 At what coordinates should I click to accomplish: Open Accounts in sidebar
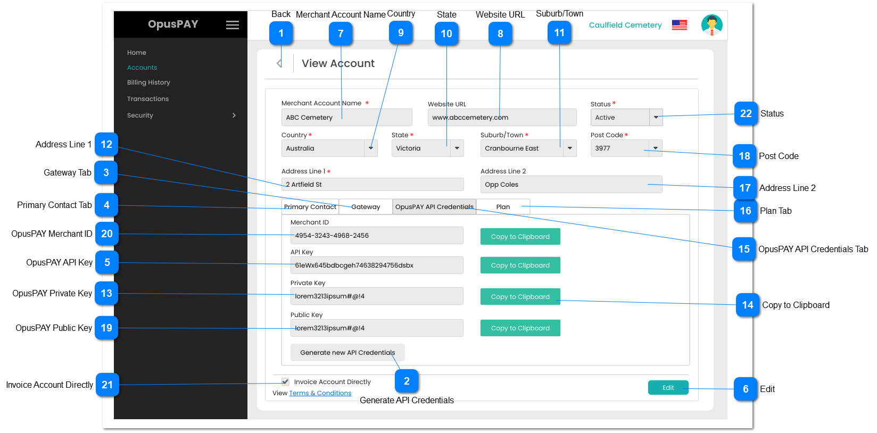pyautogui.click(x=142, y=68)
